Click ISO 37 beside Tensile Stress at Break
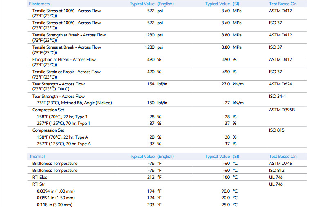Image resolution: width=334 pixels, height=207 pixels. [275, 47]
